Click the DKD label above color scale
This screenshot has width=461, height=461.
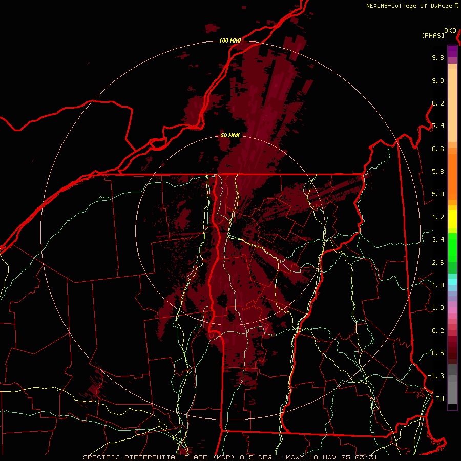450,31
